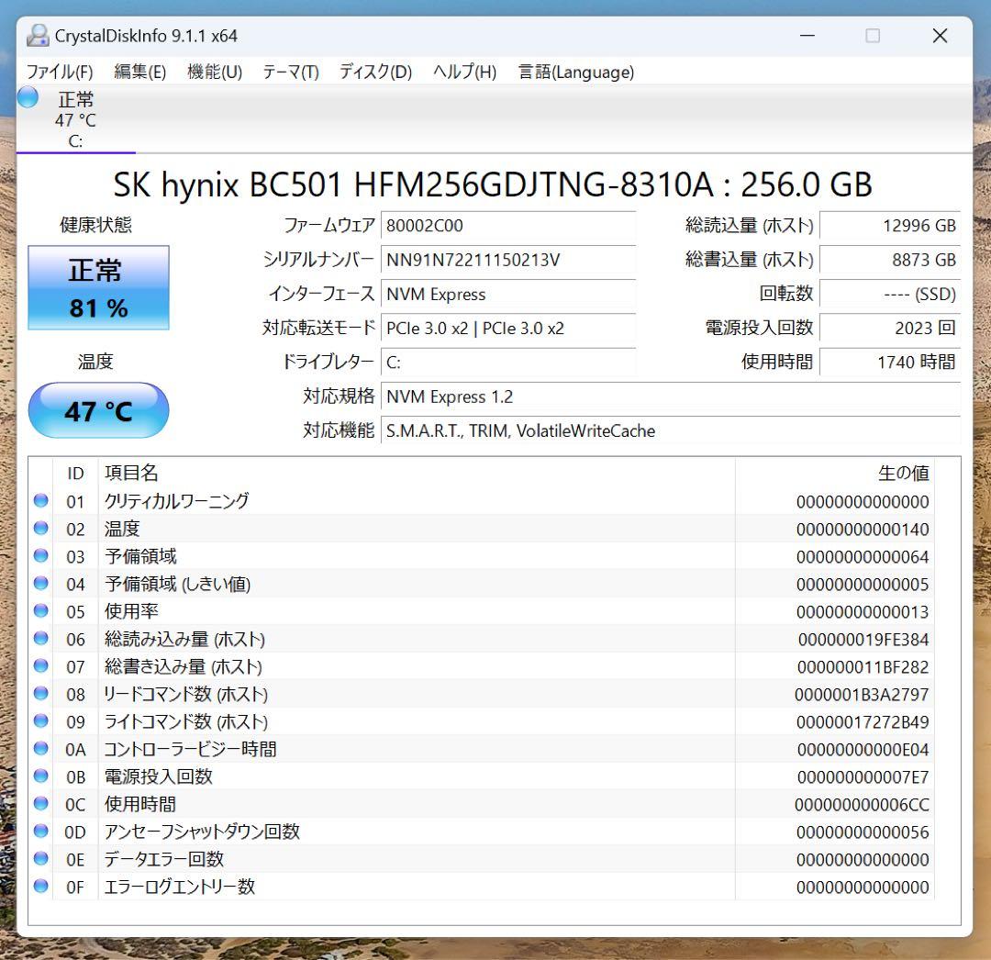Image resolution: width=991 pixels, height=960 pixels.
Task: Select the リードコマンド数 (ホスト) attribute name
Action: coord(186,694)
